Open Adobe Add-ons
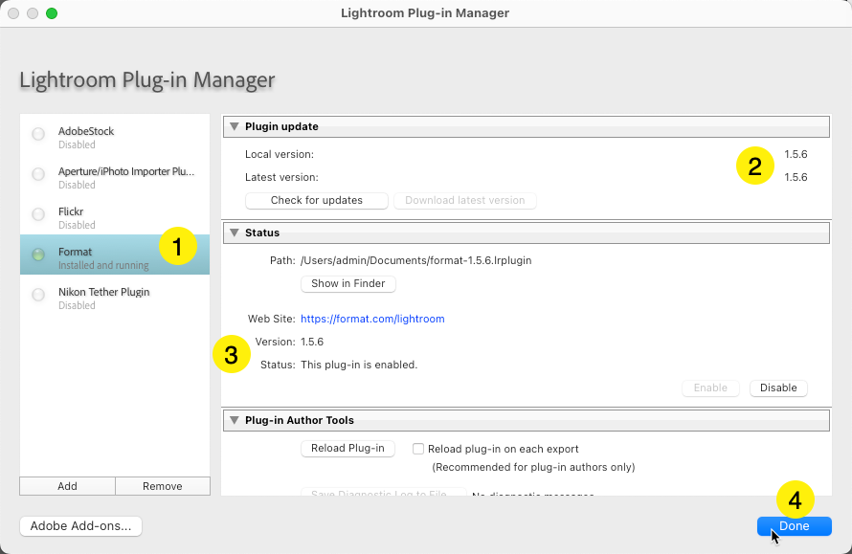The image size is (852, 554). (x=80, y=526)
